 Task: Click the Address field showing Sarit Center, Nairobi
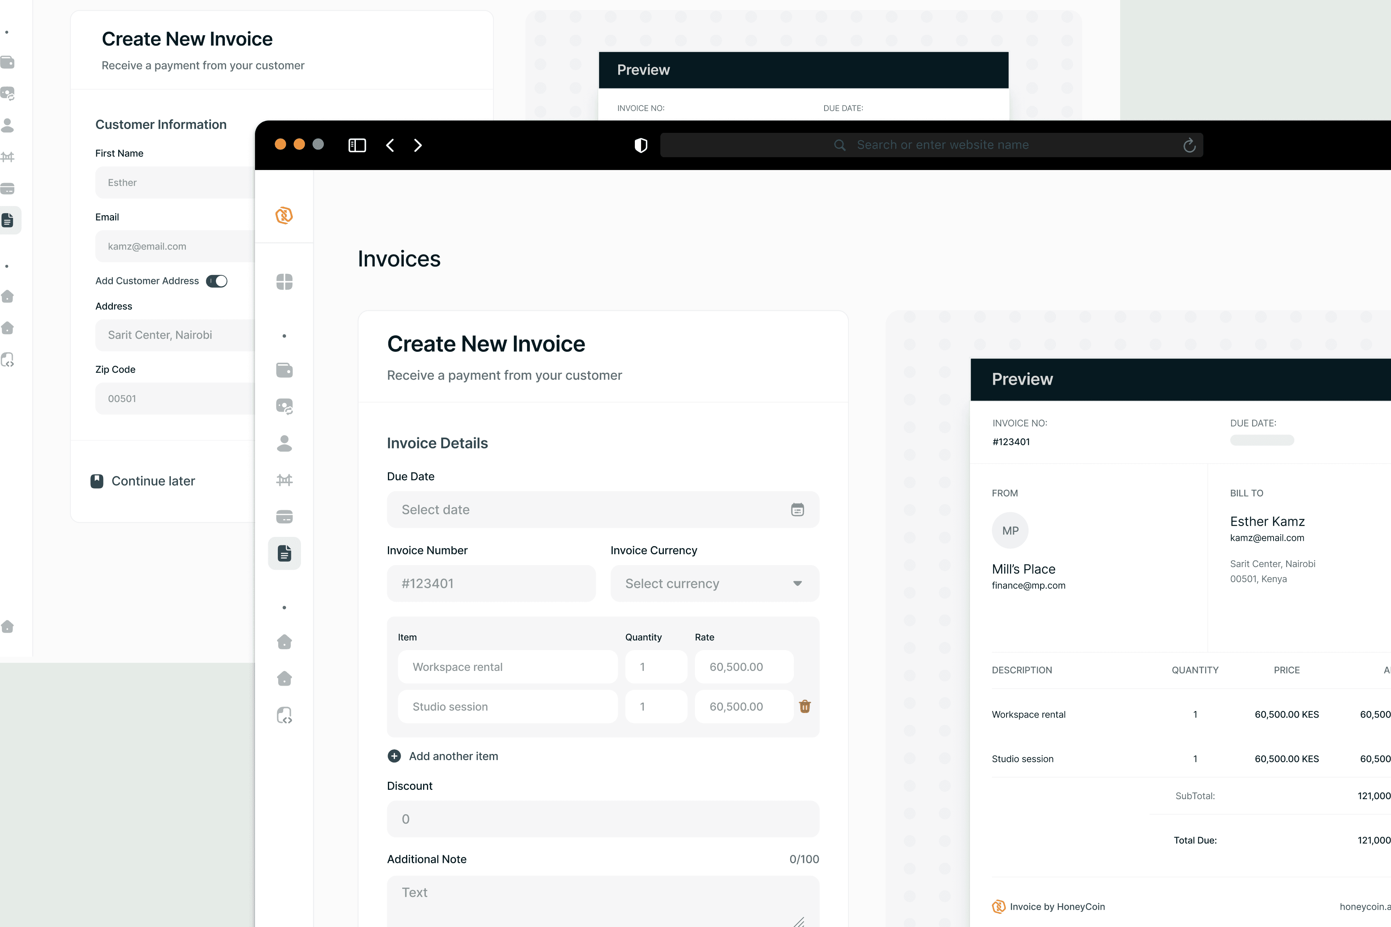click(x=175, y=335)
